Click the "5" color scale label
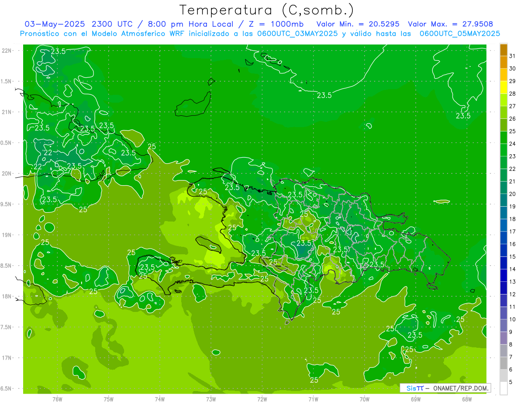 (x=511, y=381)
